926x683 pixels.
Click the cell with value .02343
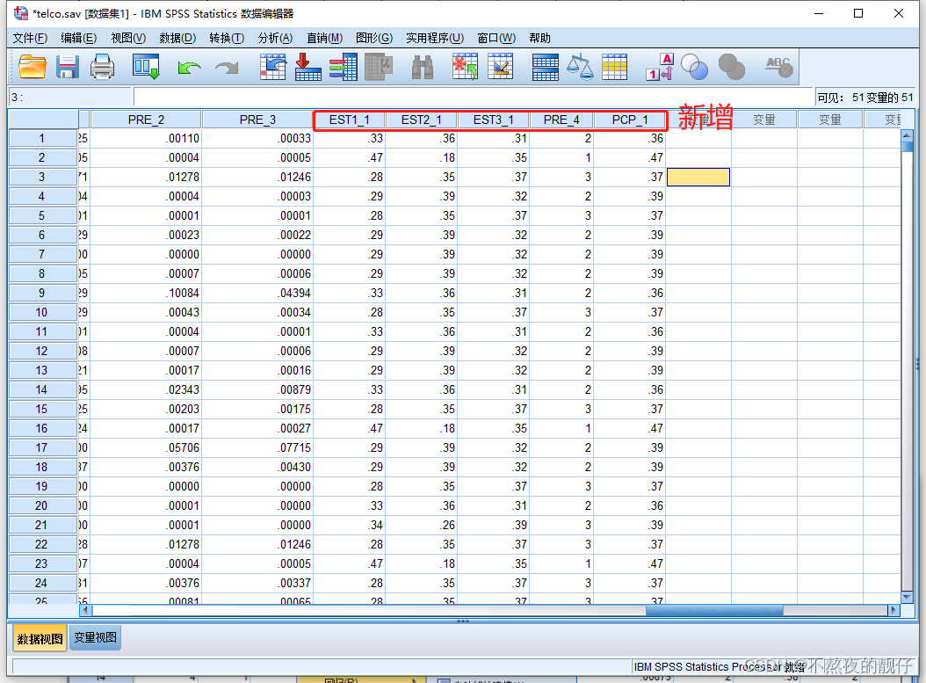(x=146, y=390)
